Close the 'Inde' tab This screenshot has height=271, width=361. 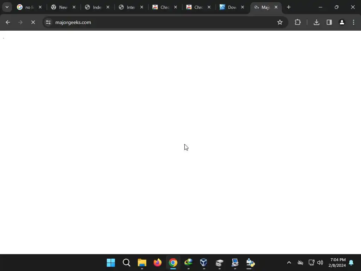(x=108, y=7)
